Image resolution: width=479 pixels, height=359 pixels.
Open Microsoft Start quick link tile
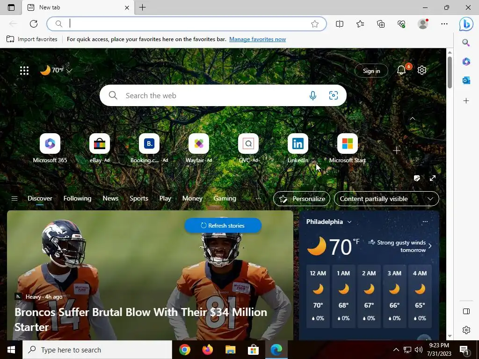tap(348, 148)
